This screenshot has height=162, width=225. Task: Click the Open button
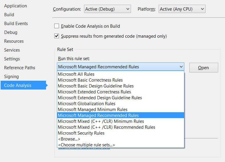tap(203, 67)
